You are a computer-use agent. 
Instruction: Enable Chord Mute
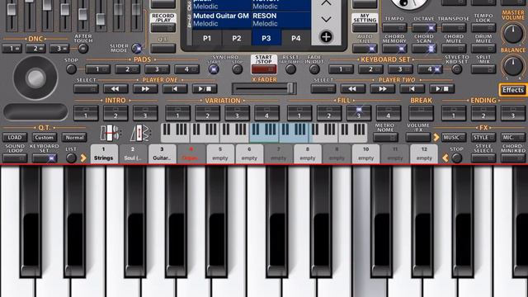[454, 49]
